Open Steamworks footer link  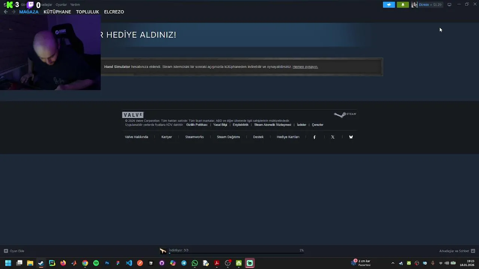194,137
